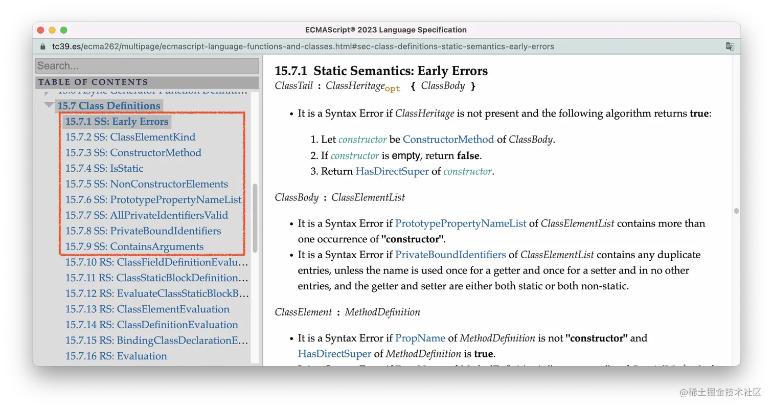Click the lock icon beside the URL
Image resolution: width=773 pixels, height=409 pixels.
pos(43,47)
